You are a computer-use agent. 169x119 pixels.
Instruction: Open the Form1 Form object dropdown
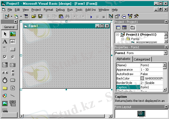(165, 53)
